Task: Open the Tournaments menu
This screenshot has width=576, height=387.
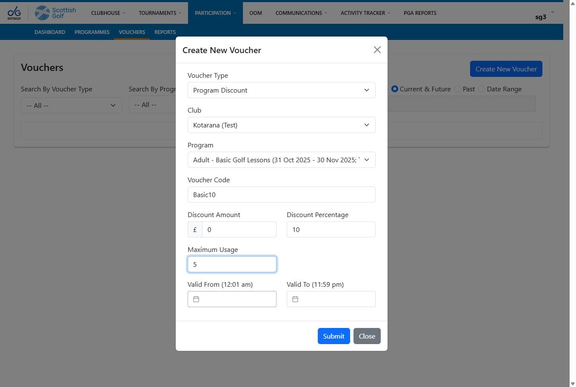Action: click(x=160, y=13)
